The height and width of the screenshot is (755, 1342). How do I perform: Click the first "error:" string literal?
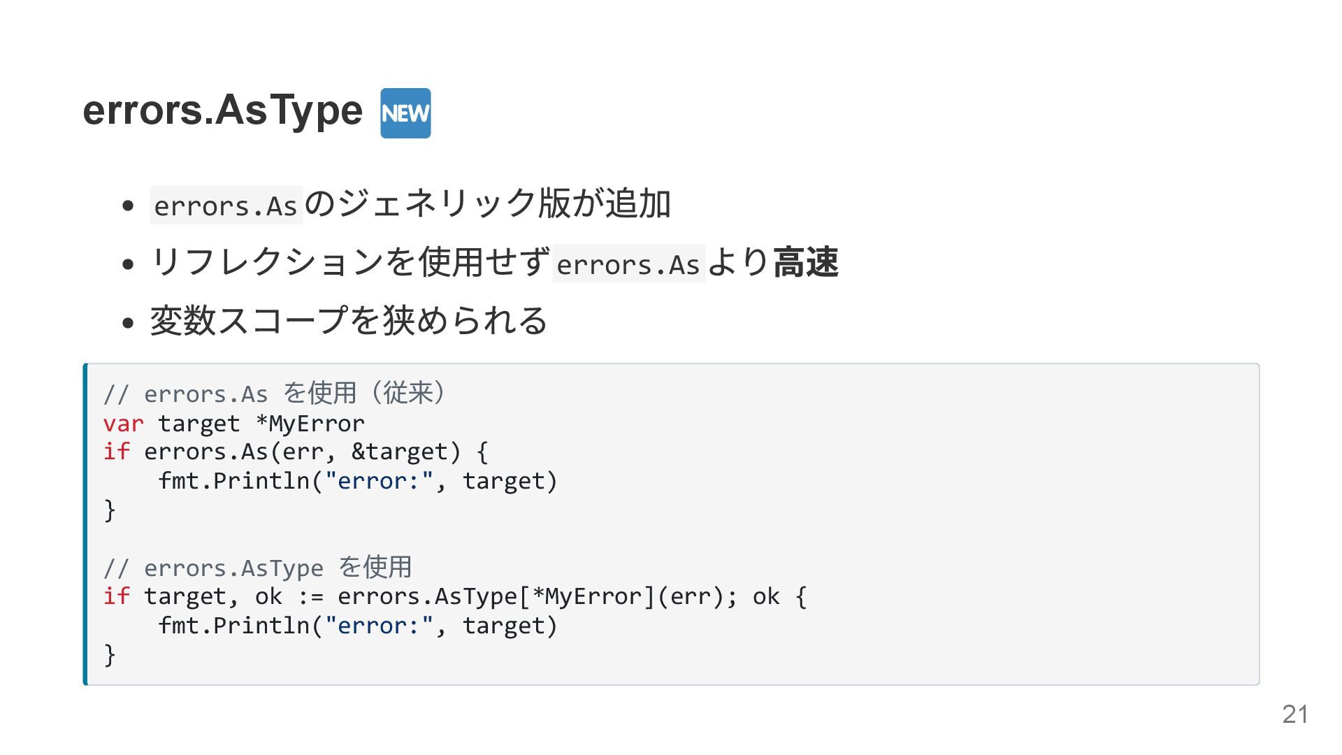click(379, 482)
